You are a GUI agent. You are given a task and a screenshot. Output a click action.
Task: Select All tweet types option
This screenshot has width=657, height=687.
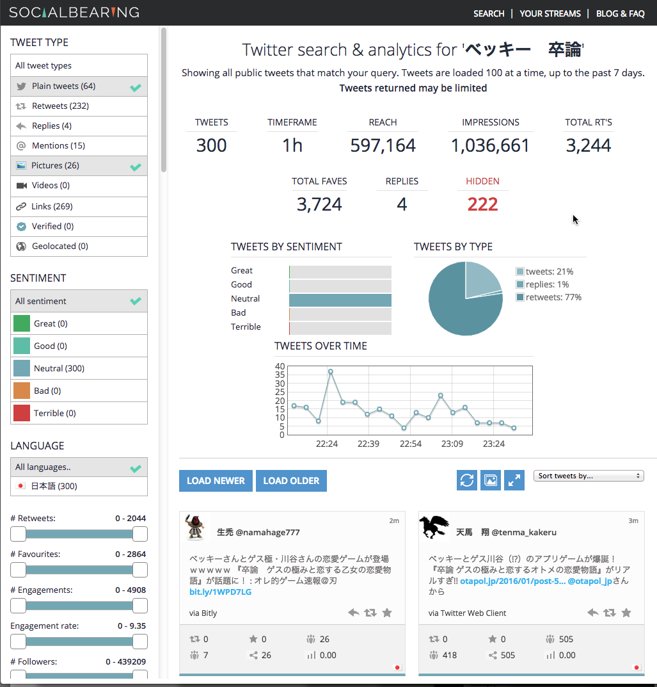tap(79, 66)
